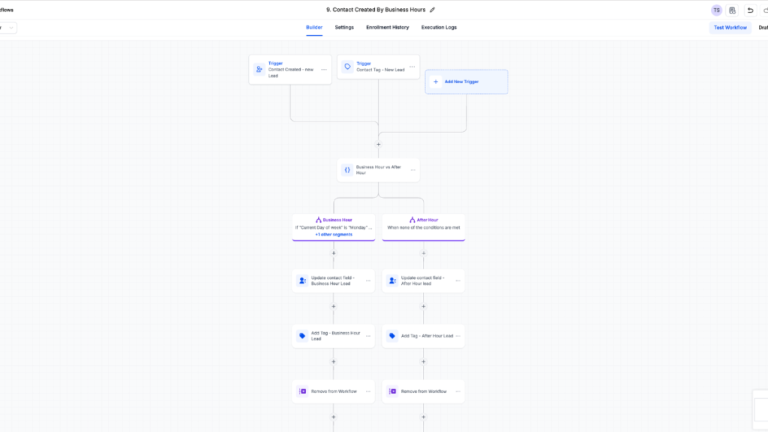Select the After Hour branch card
Viewport: 768px width, 432px height.
pyautogui.click(x=424, y=226)
